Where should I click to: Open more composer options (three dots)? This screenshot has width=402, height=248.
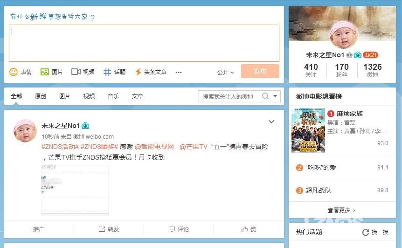click(x=179, y=73)
